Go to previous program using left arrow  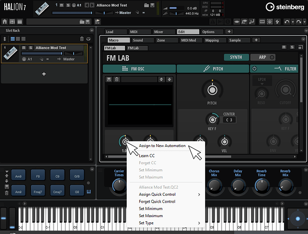pos(86,5)
